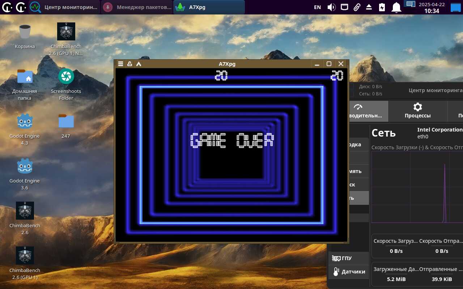The image size is (463, 289).
Task: Select ChimbaBench 2.6 (GPU 1, N... desktop icon
Action: click(66, 39)
